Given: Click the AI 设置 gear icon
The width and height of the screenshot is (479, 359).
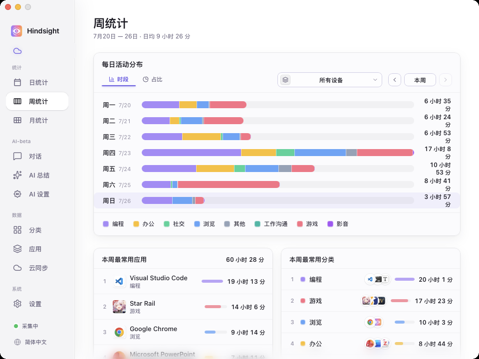Looking at the screenshot, I should [17, 194].
